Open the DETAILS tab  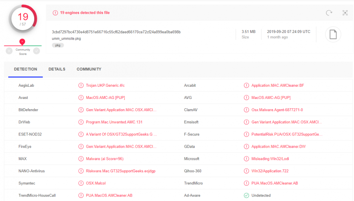click(57, 69)
